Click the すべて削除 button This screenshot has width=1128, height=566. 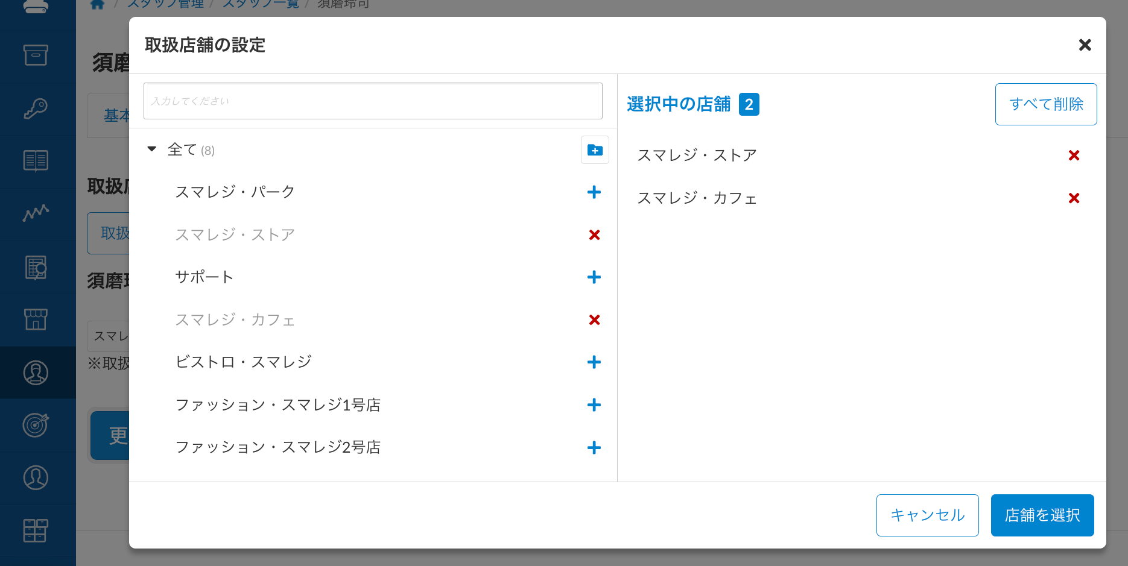(1045, 104)
